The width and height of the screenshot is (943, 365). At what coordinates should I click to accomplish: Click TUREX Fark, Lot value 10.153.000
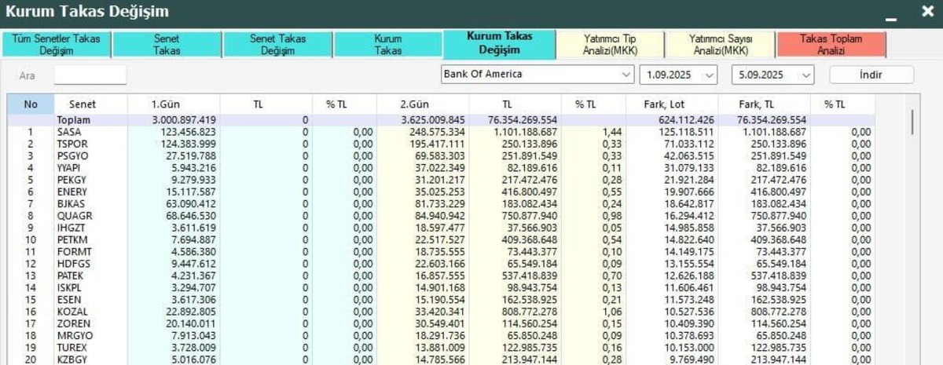point(688,347)
